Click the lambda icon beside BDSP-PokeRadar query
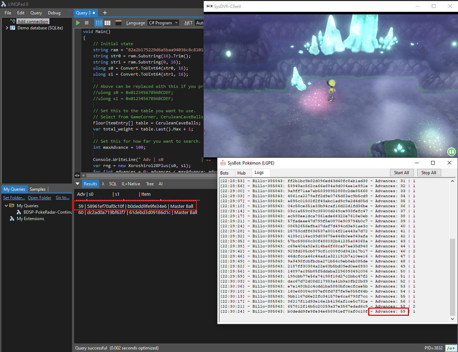 [19, 212]
